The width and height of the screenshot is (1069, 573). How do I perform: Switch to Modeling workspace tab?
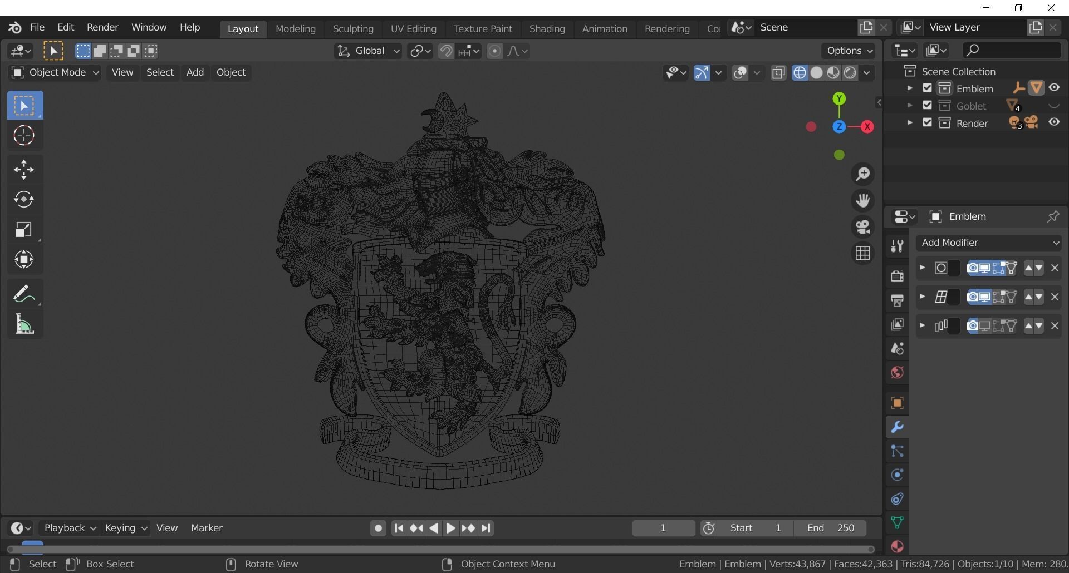296,29
